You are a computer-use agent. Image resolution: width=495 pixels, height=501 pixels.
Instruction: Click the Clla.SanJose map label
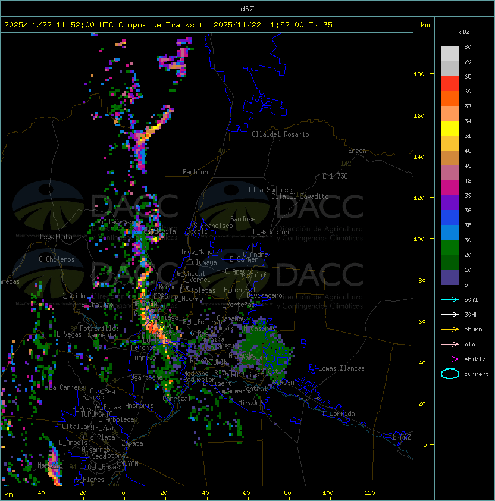click(x=270, y=190)
